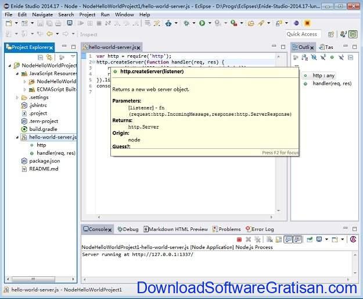Click Pin Console icon
Viewport: 363px width, 299px height.
[310, 240]
